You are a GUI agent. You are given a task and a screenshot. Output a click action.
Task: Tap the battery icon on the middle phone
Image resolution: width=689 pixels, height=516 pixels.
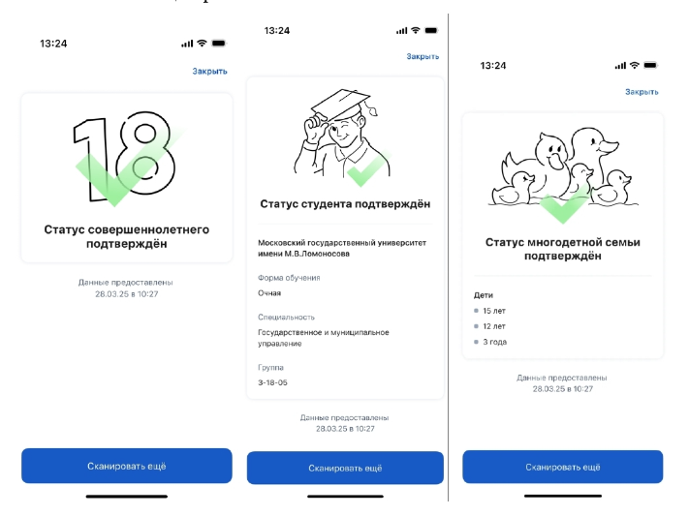[431, 30]
